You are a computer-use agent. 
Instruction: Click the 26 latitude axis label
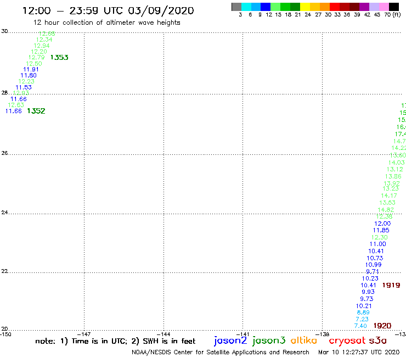point(4,153)
